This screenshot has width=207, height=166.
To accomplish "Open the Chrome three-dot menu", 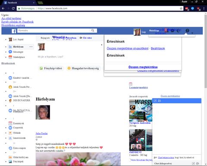I will [x=204, y=9].
